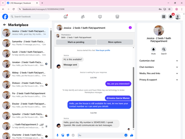Select the Messenger | Facebook browser tab

click(x=23, y=3)
